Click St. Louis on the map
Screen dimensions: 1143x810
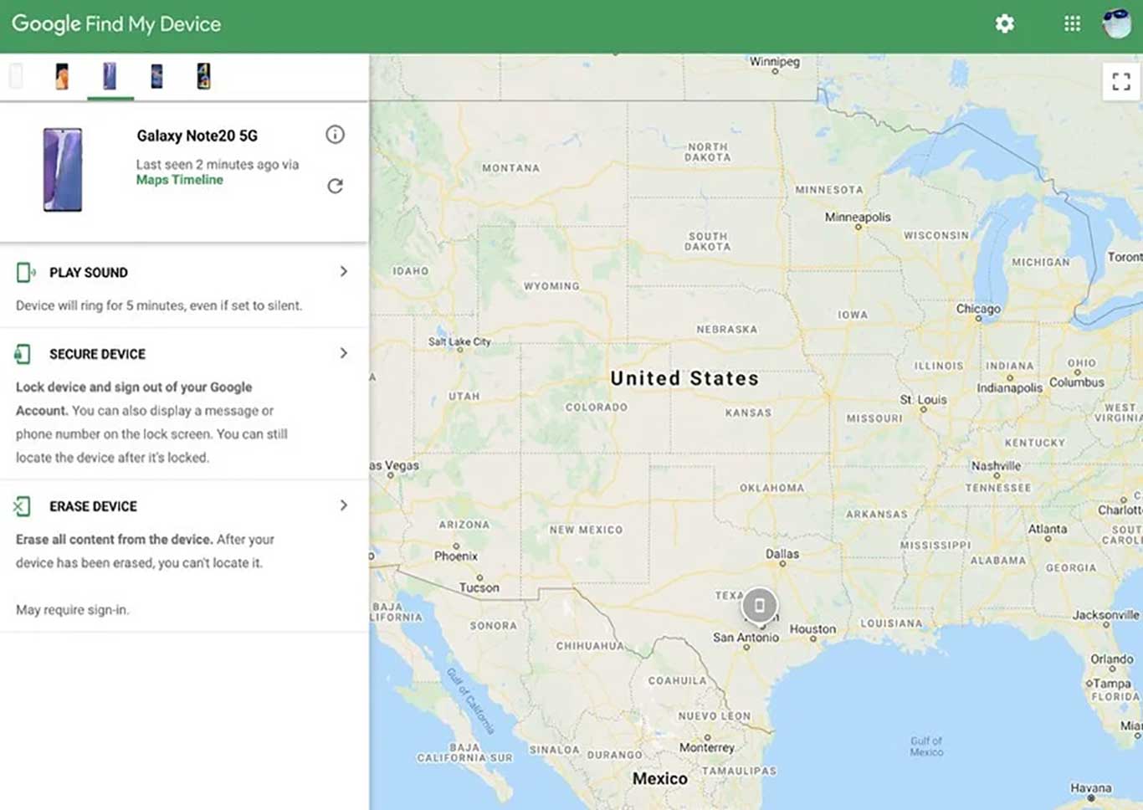923,400
